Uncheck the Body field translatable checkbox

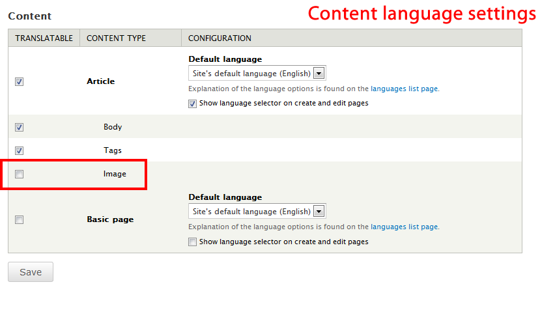point(19,128)
